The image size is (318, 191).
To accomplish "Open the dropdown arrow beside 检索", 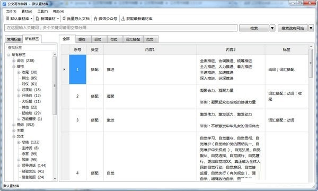I will point(272,28).
